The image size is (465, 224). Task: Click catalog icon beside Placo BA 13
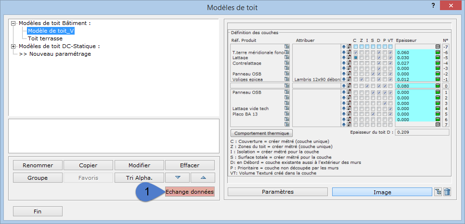point(287,114)
